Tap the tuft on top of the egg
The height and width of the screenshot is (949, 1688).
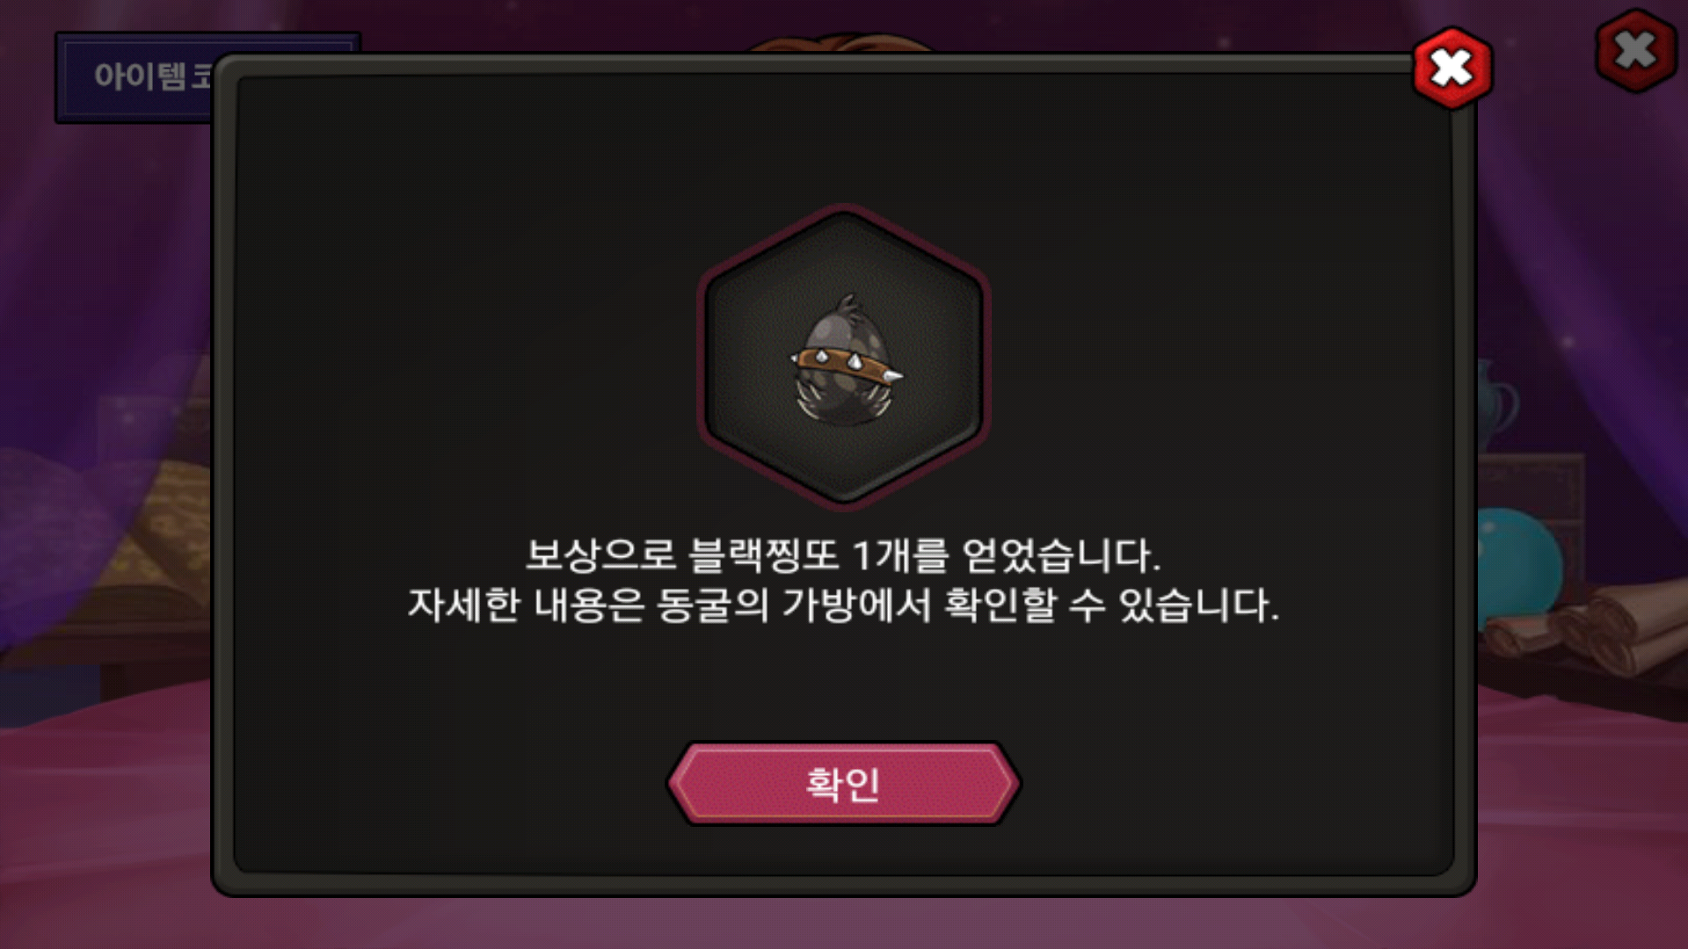click(846, 308)
